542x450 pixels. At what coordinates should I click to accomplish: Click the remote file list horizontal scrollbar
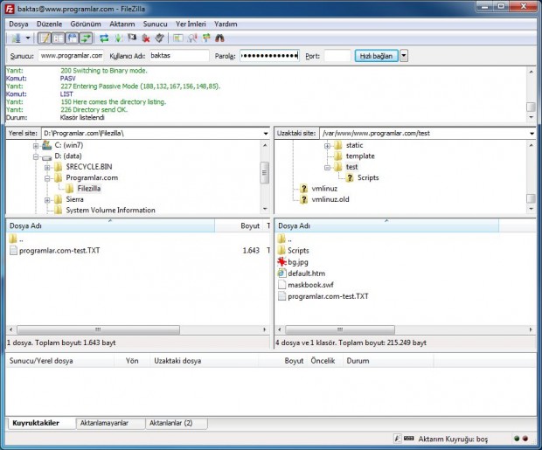[x=340, y=329]
